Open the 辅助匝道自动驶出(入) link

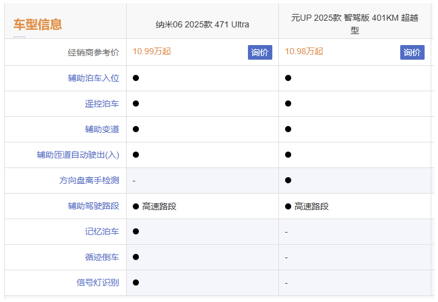click(x=78, y=155)
